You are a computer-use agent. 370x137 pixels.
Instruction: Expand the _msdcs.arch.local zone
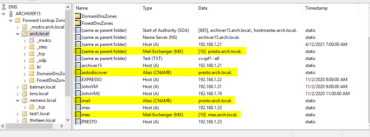[x=18, y=27]
